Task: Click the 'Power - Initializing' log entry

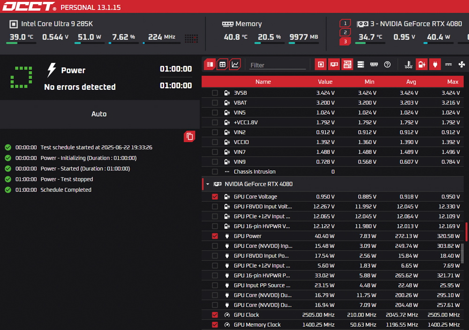Action: [x=89, y=158]
